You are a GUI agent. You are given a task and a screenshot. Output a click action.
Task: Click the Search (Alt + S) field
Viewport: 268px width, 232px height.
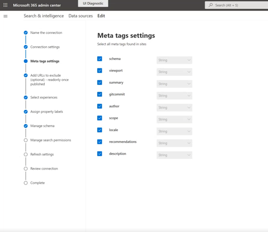(x=236, y=5)
